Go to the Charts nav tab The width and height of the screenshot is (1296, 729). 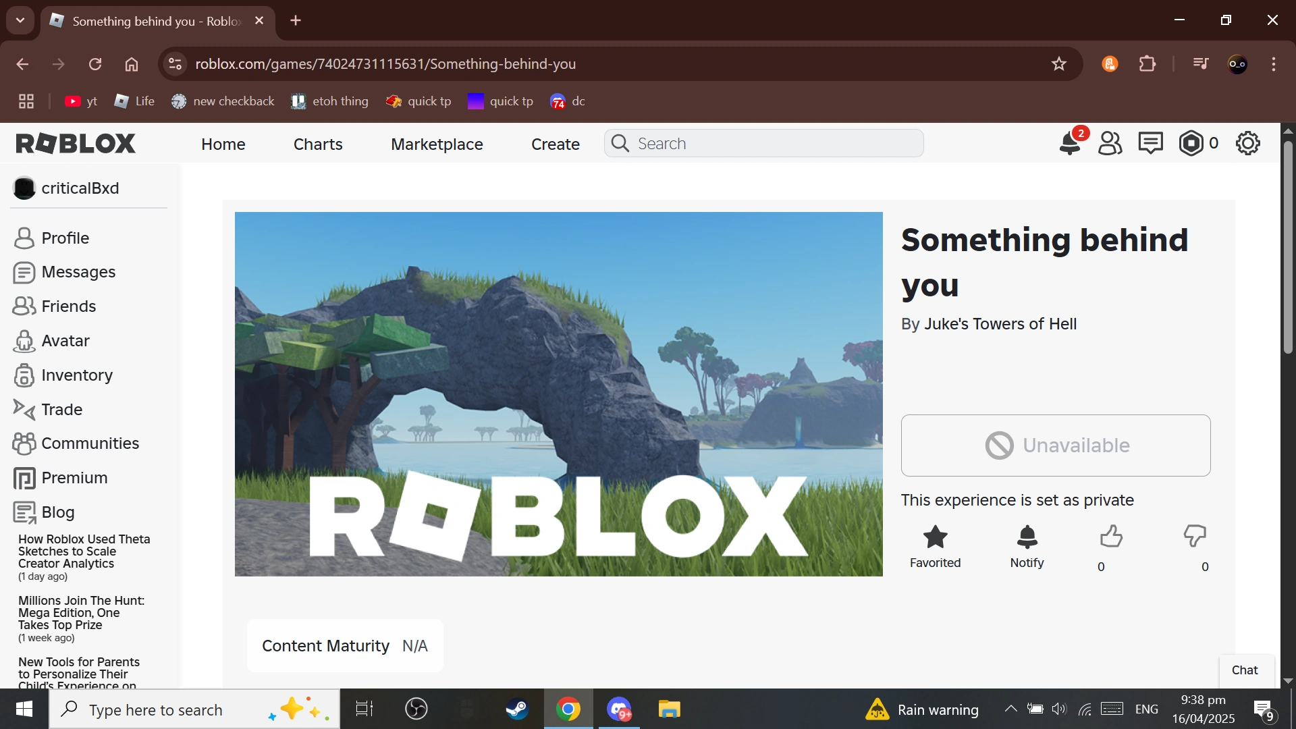(x=318, y=144)
